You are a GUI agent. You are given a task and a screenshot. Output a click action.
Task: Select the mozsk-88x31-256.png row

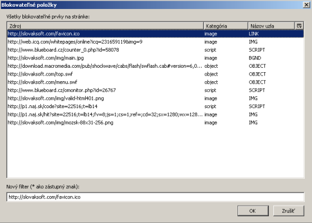(155, 123)
